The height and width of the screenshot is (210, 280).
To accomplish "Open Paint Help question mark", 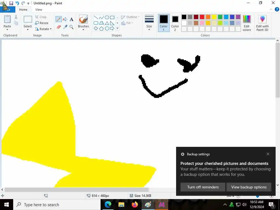I will click(277, 10).
